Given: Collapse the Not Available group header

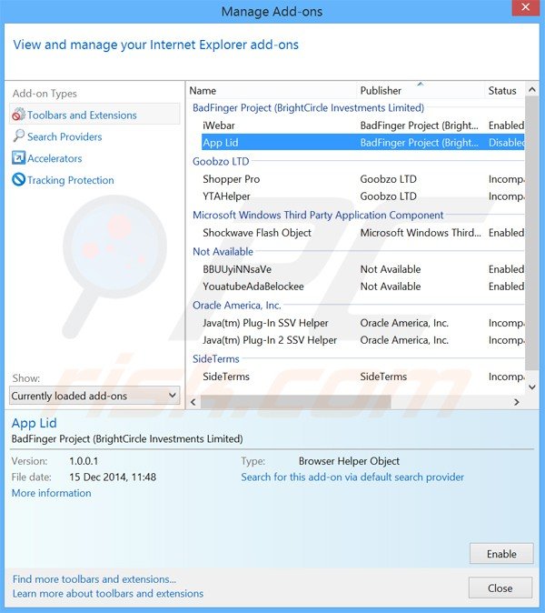Looking at the screenshot, I should (223, 251).
